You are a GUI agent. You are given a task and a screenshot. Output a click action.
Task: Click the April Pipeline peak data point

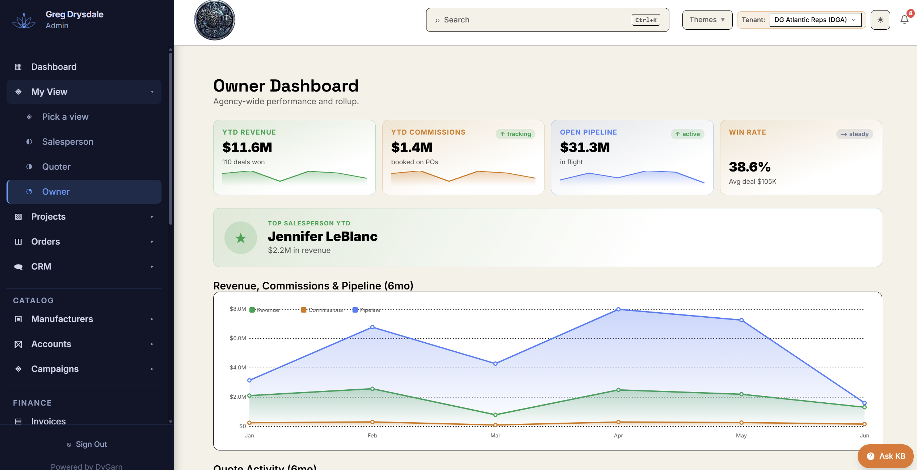coord(618,309)
